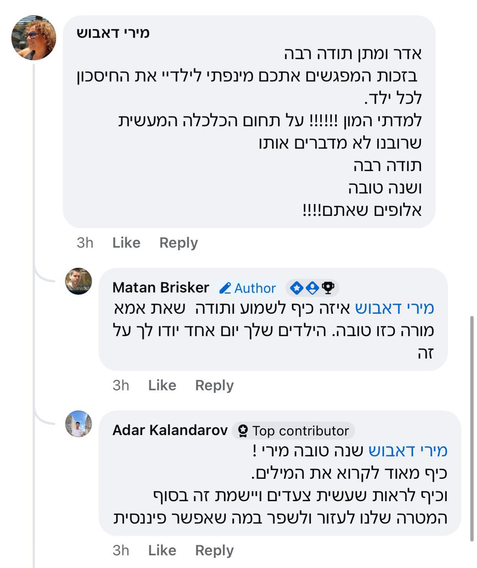
Task: Click the מירי דאבוש mention in Matan's reply
Action: pyautogui.click(x=394, y=308)
